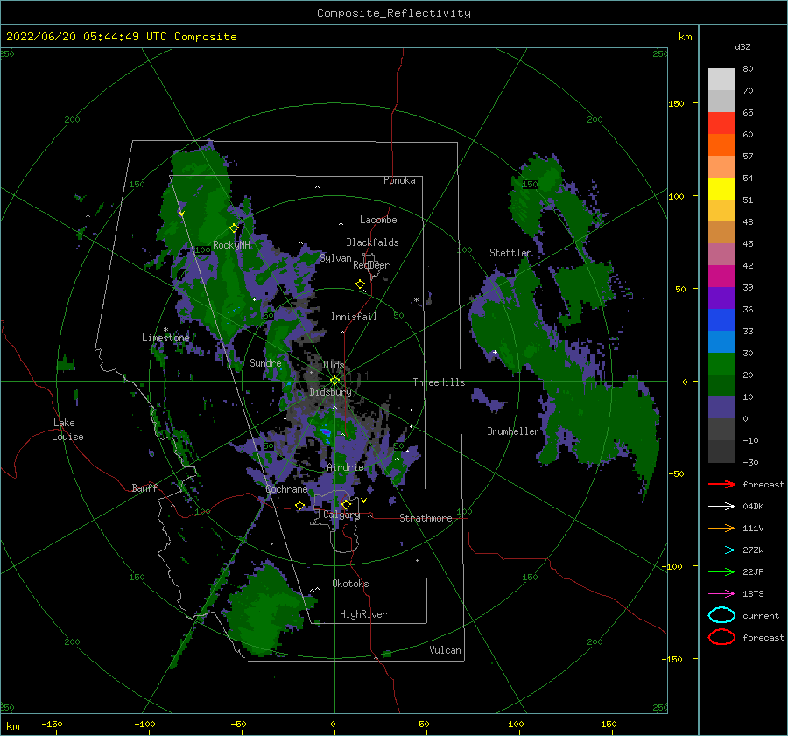Click the Olds town label
788x736 pixels.
[334, 365]
